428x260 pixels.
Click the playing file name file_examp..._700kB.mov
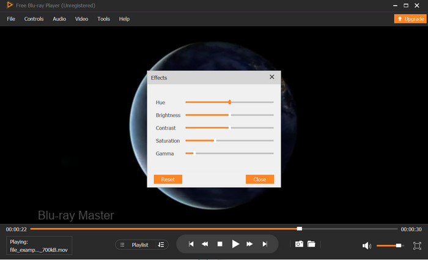tap(39, 250)
